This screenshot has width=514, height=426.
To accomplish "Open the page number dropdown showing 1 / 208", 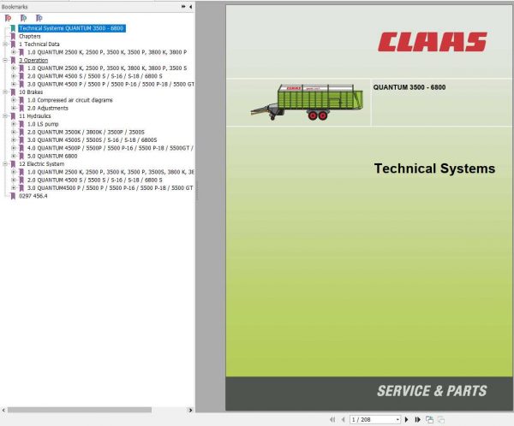I will point(397,419).
